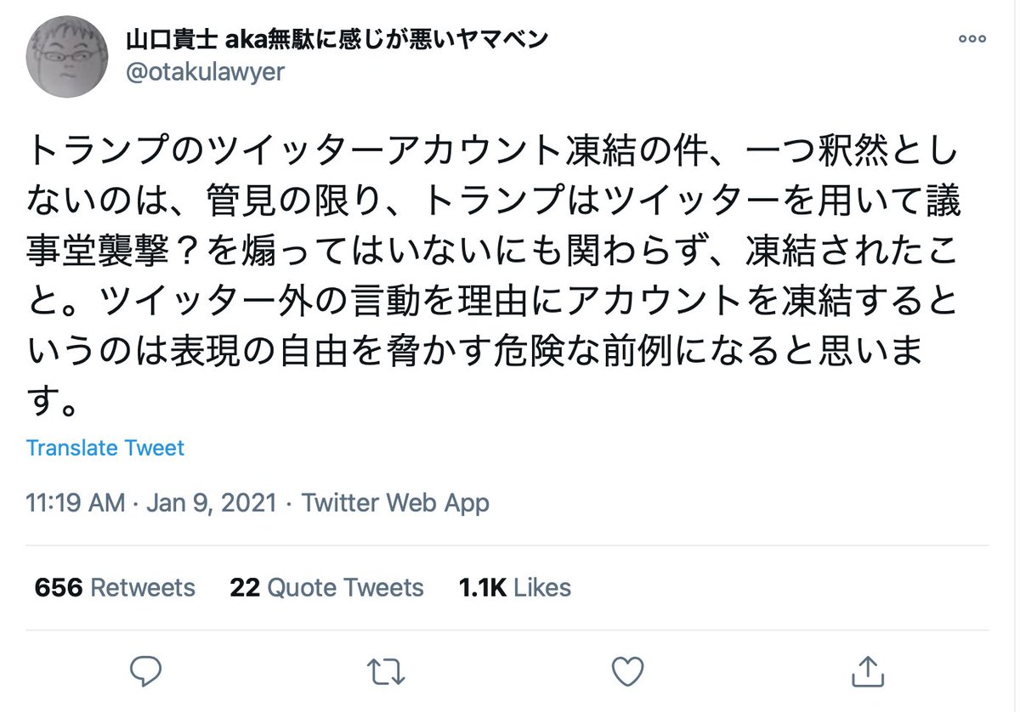This screenshot has width=1020, height=712.
Task: Click the Twitter Web App source label
Action: tap(395, 503)
